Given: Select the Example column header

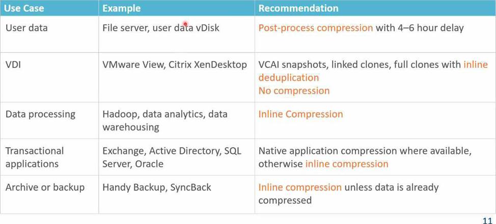Looking at the screenshot, I should pyautogui.click(x=122, y=8).
